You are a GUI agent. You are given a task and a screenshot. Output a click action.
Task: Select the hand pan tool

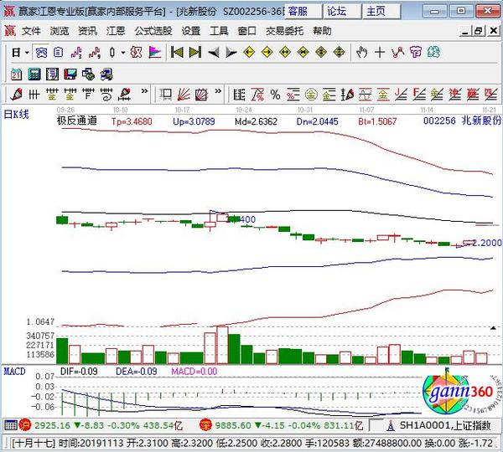(362, 52)
